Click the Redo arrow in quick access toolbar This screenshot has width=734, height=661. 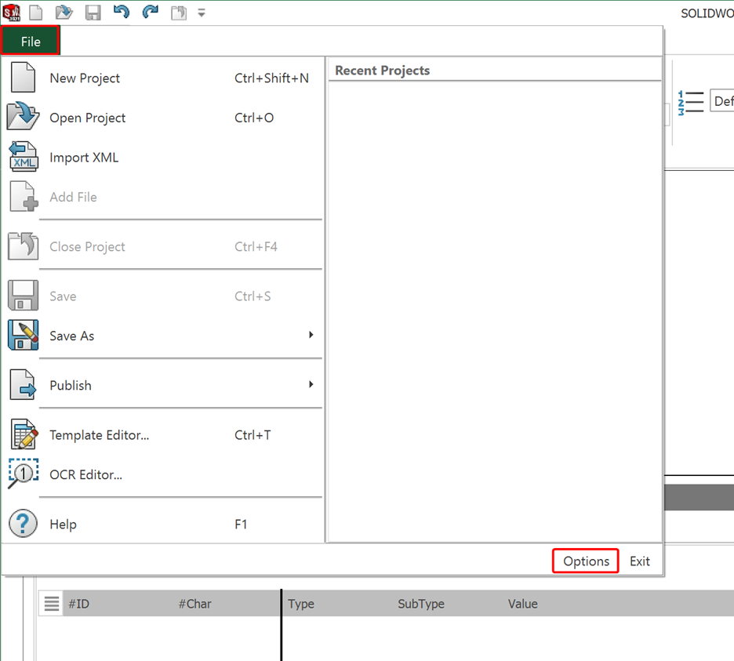click(151, 12)
